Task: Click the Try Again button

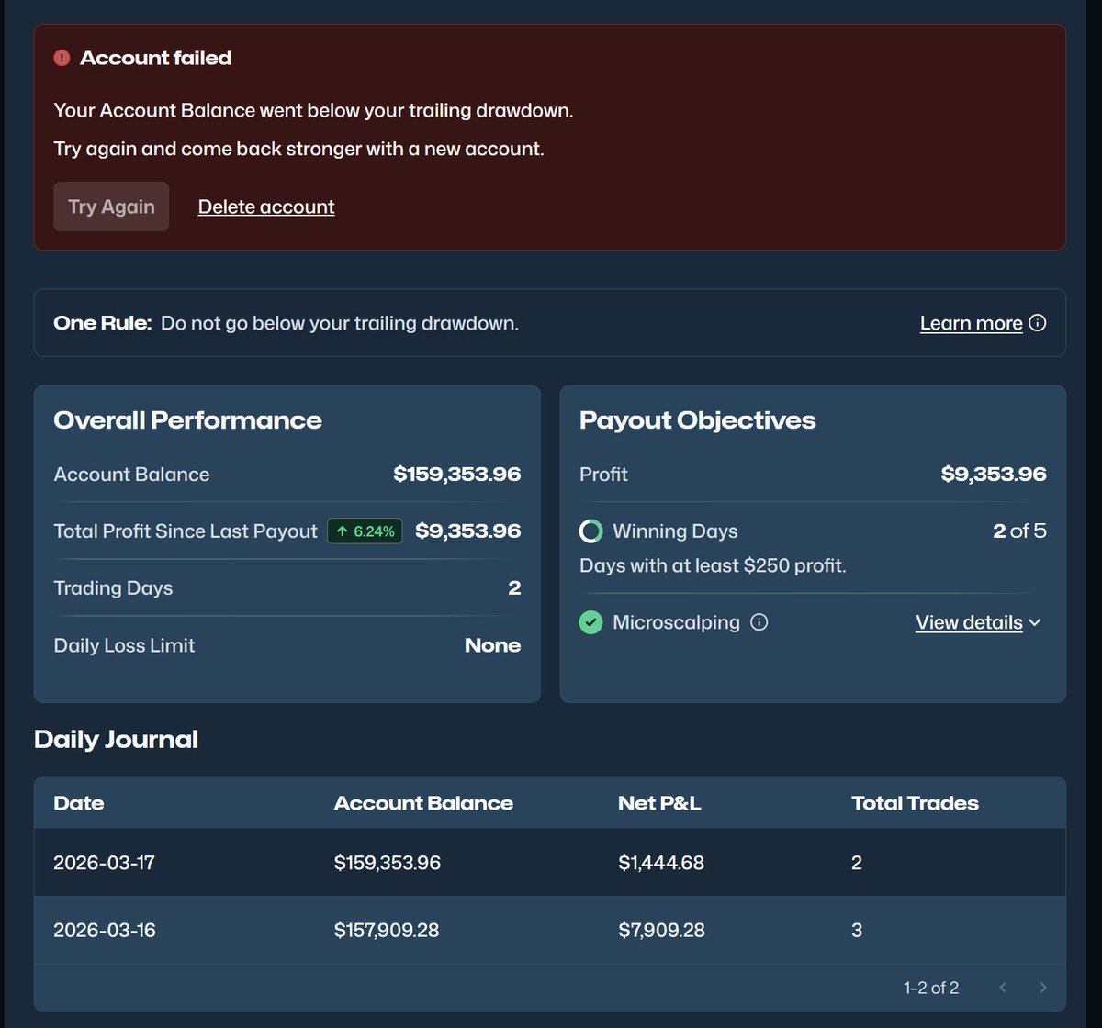Action: click(x=111, y=207)
